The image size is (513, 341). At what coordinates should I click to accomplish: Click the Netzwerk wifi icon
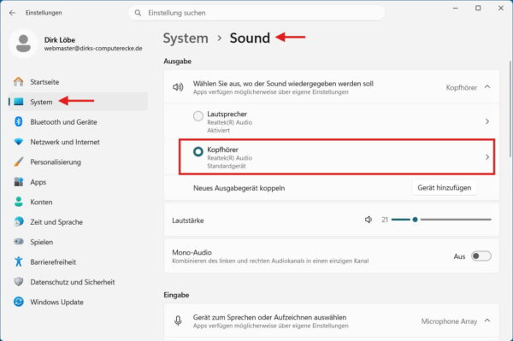tap(19, 142)
